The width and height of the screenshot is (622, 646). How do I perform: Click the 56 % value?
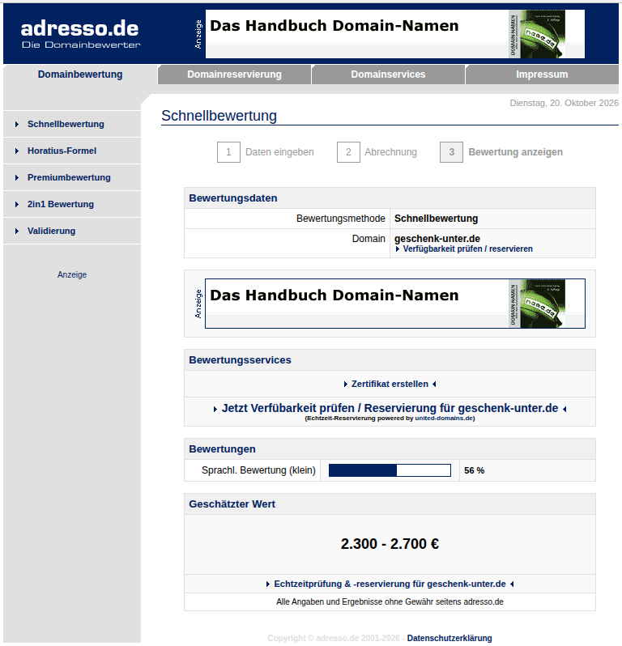click(474, 470)
